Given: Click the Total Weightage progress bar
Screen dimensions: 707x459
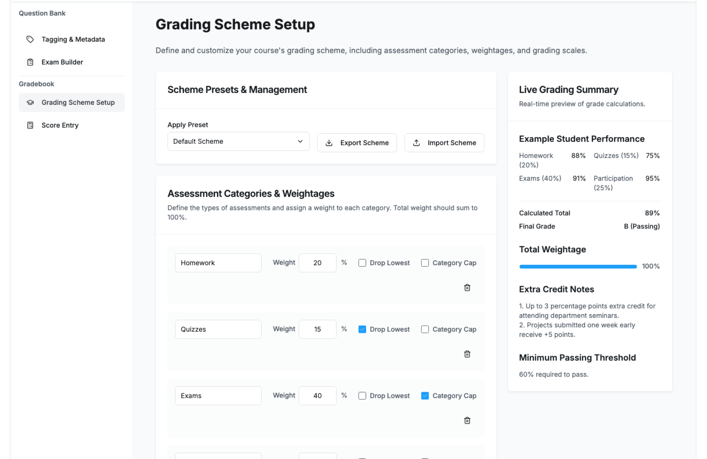Looking at the screenshot, I should (578, 266).
